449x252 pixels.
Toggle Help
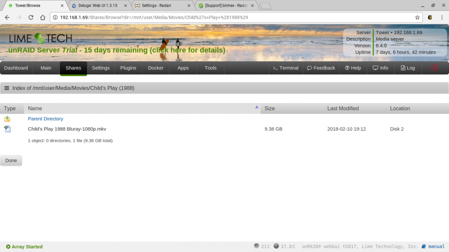click(353, 68)
